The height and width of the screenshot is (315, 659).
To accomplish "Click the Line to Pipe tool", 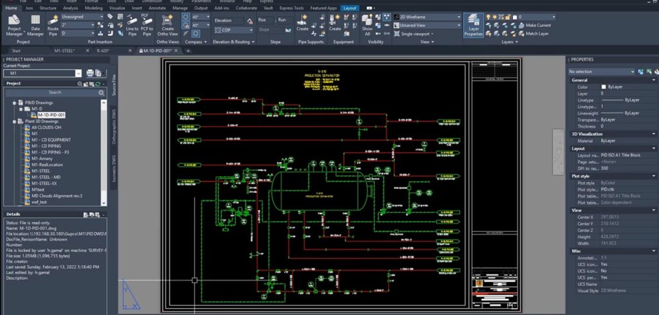I will point(132,26).
